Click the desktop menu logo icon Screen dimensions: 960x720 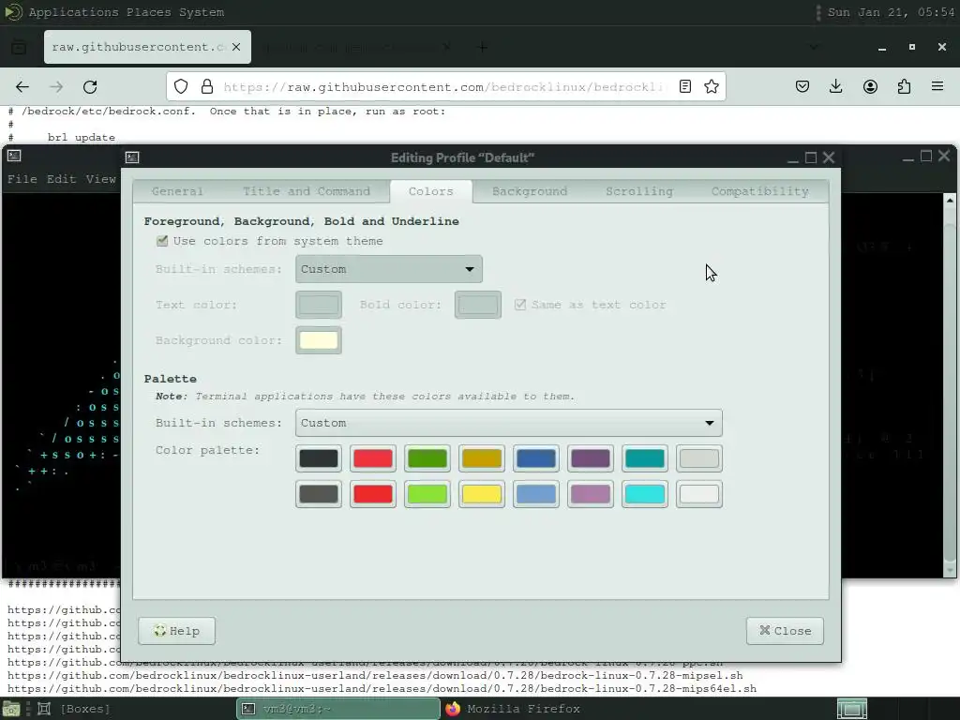(13, 11)
